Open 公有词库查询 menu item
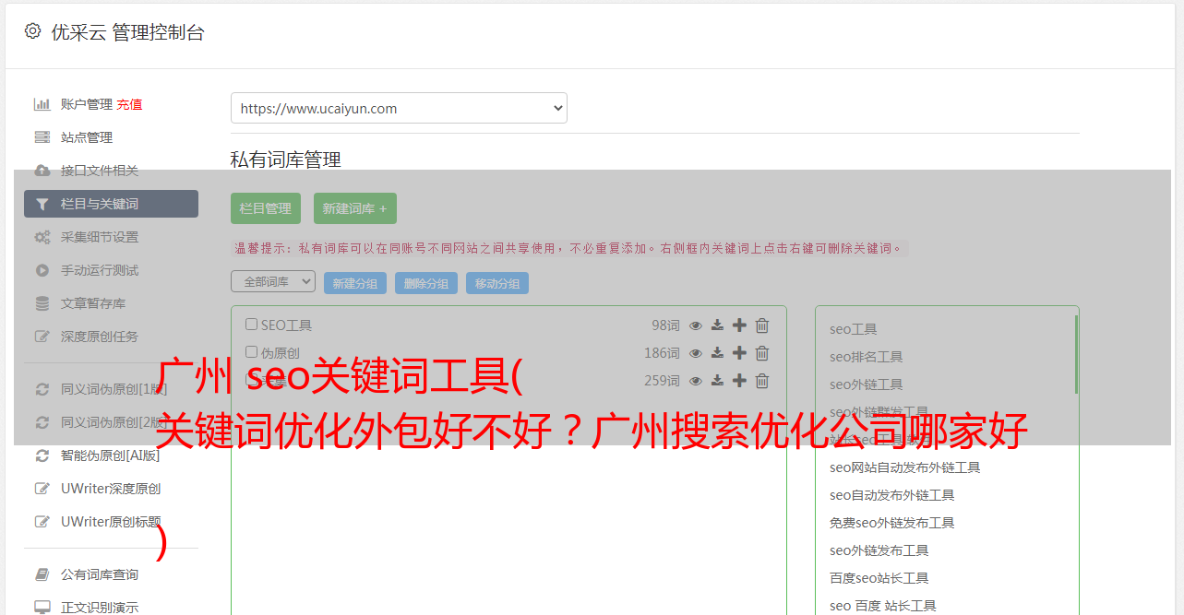Image resolution: width=1184 pixels, height=615 pixels. pos(100,574)
